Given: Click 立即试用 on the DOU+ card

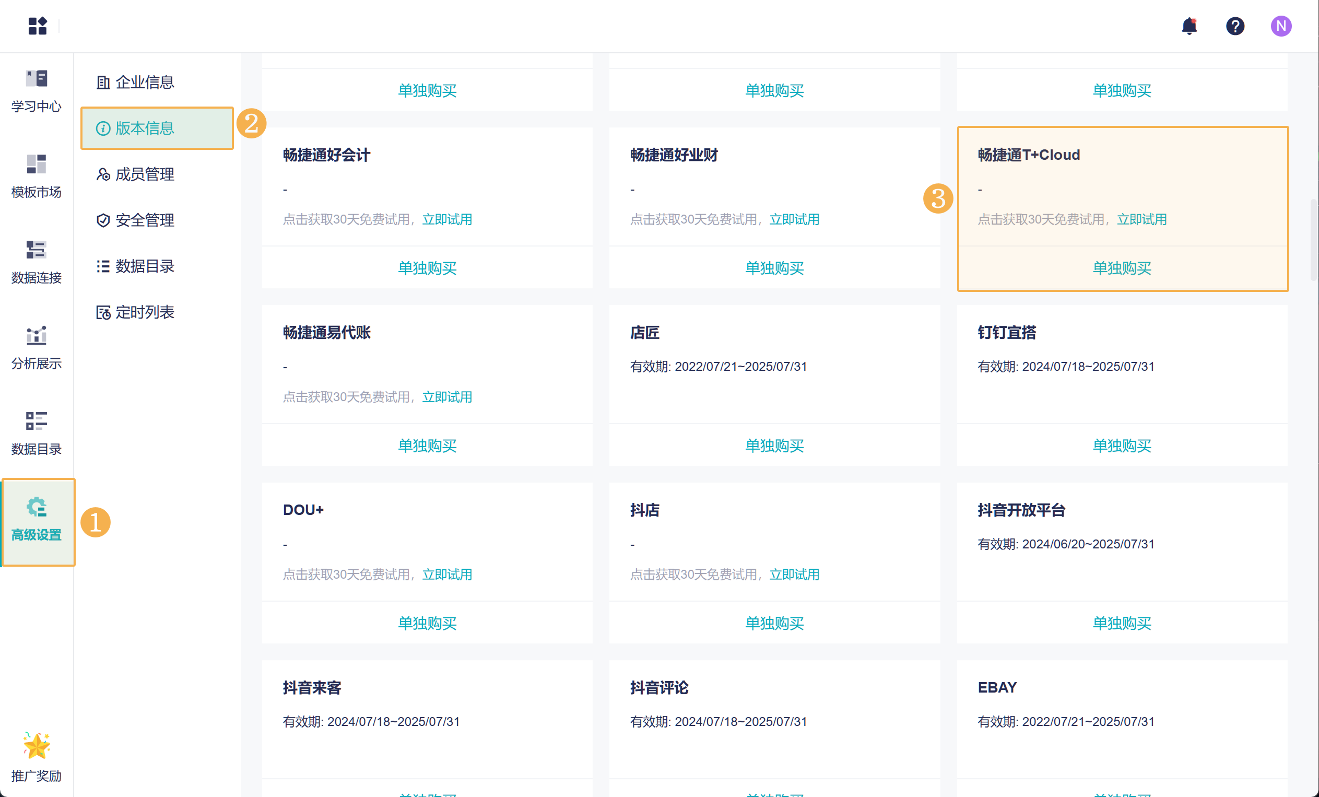Looking at the screenshot, I should (446, 575).
